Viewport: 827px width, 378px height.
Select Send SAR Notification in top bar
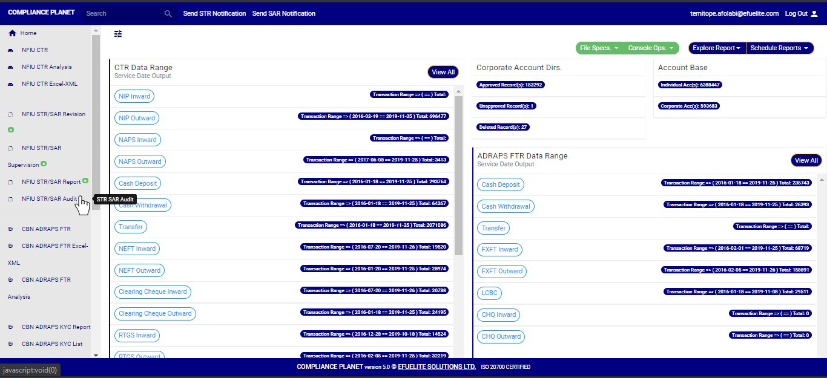point(283,13)
